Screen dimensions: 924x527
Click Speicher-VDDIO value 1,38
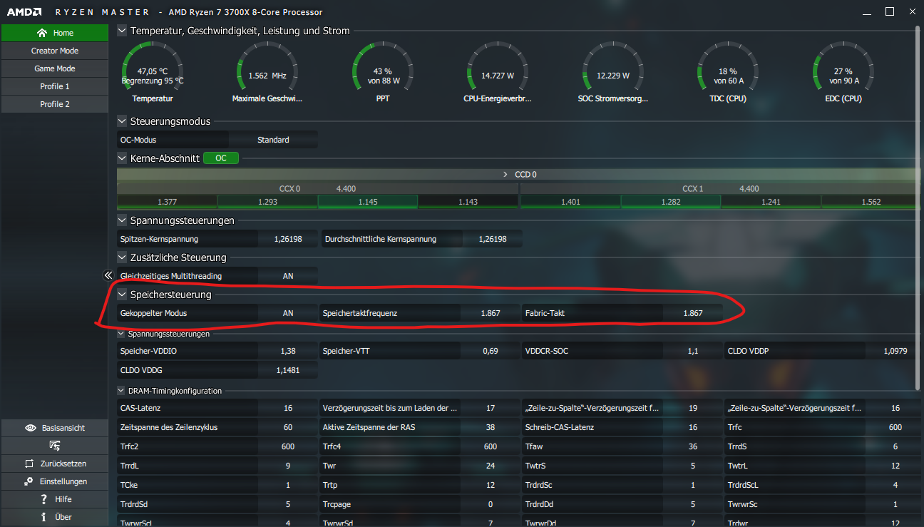[x=288, y=351]
